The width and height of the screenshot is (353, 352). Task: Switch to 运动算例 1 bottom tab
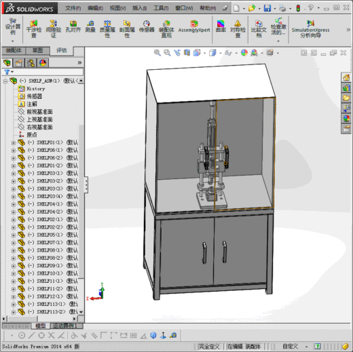pos(65,326)
